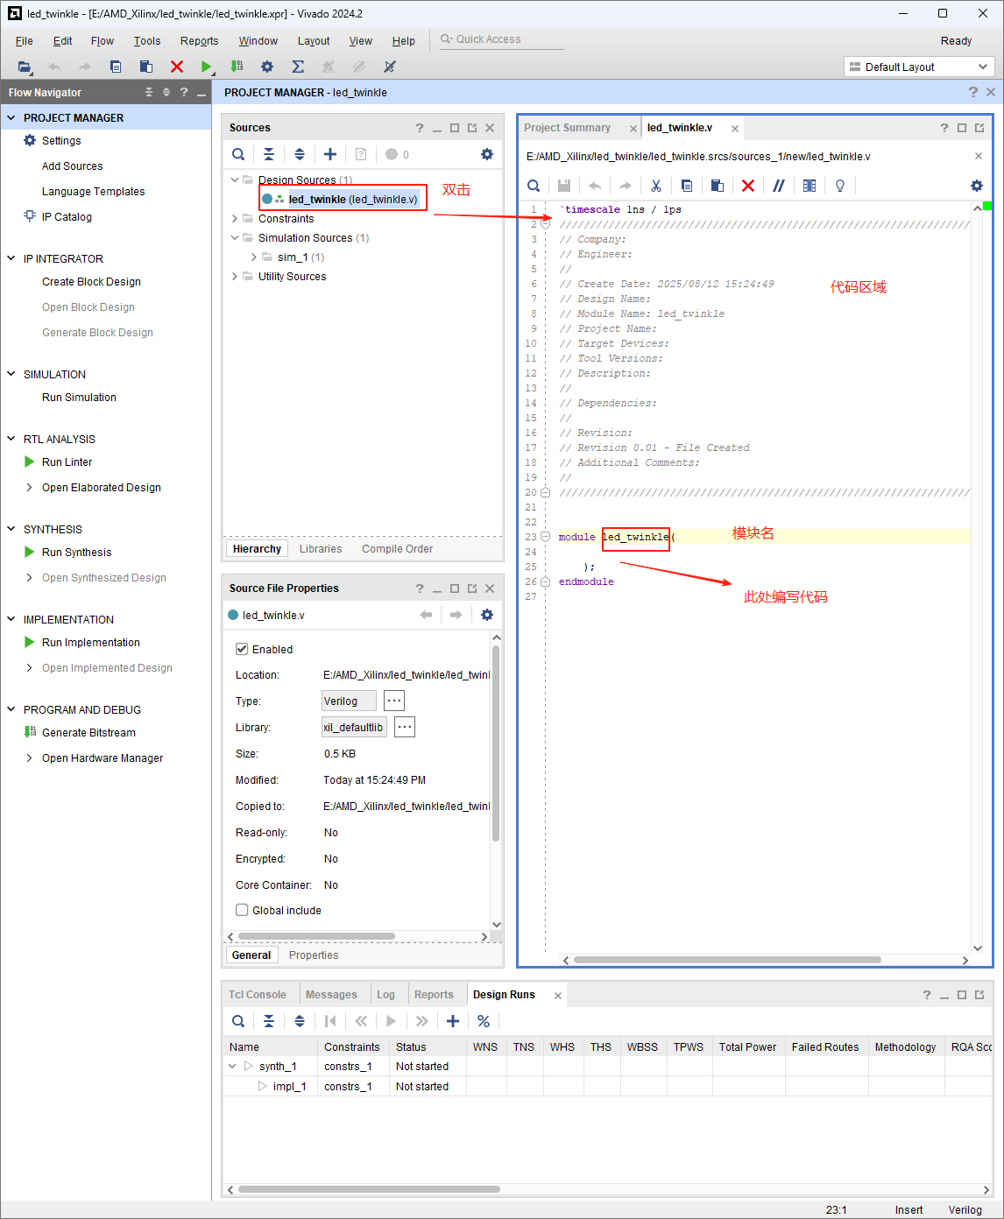The width and height of the screenshot is (1004, 1219).
Task: Click Design Runs horizontal scrollbar
Action: pos(369,1189)
